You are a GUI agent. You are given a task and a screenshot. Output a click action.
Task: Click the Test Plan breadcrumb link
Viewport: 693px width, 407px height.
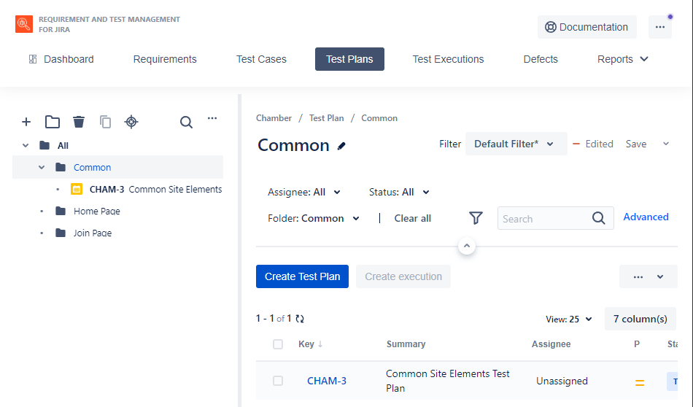[326, 118]
